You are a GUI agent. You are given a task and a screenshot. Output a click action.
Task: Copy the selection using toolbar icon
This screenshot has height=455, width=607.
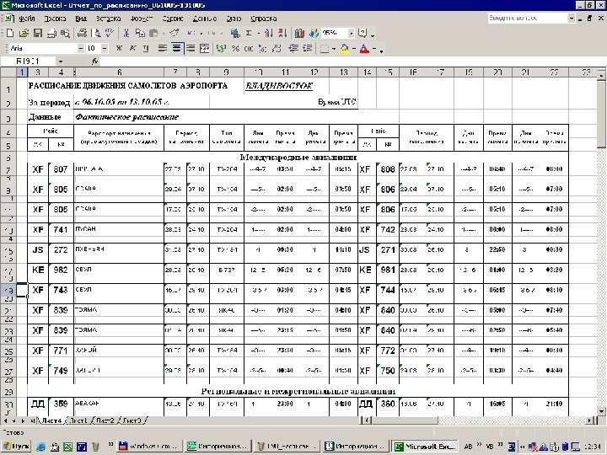(140, 34)
